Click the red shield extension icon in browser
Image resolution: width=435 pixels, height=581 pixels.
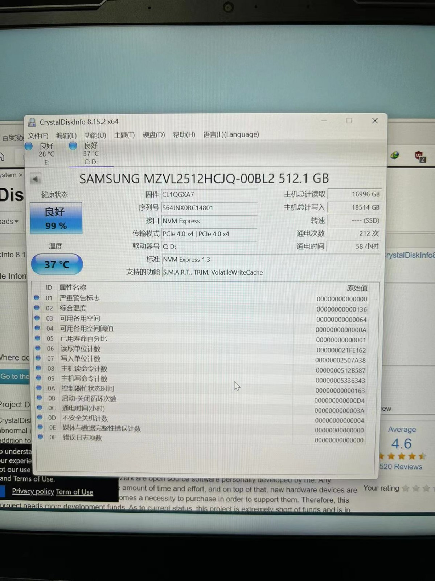point(420,157)
